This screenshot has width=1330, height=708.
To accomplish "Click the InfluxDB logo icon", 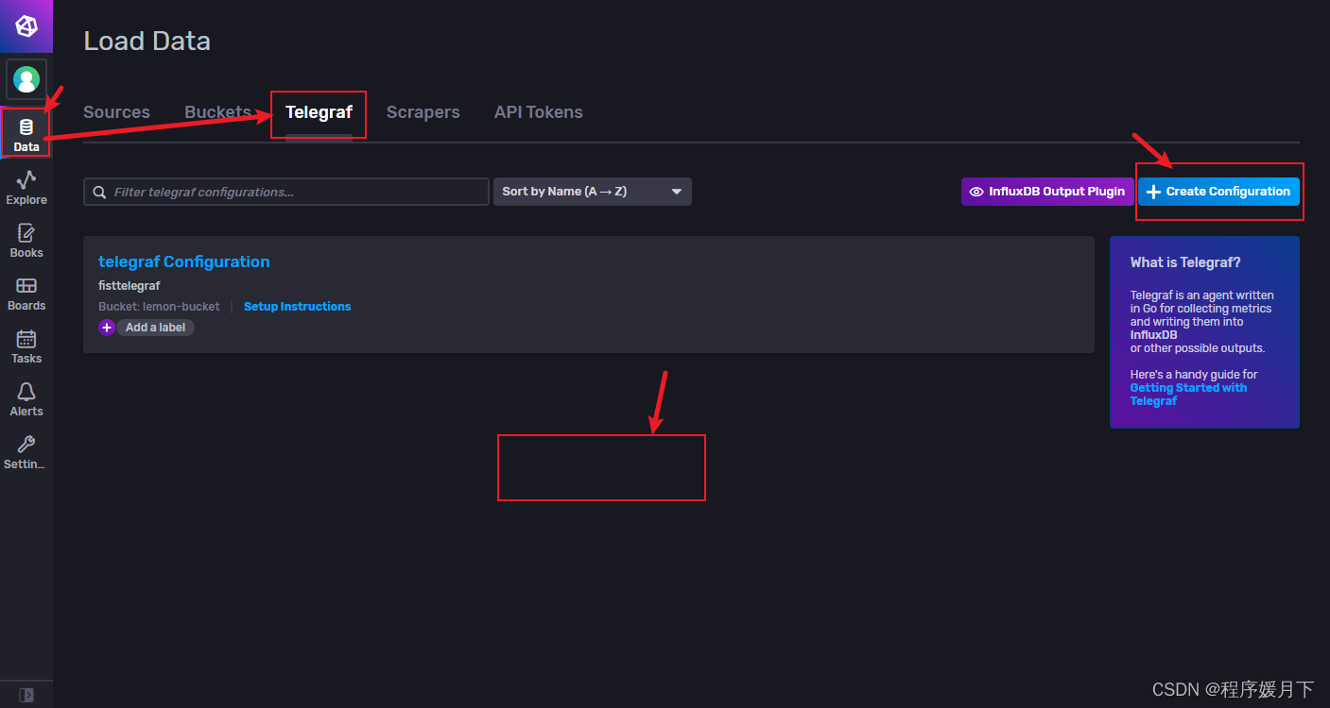I will point(26,26).
